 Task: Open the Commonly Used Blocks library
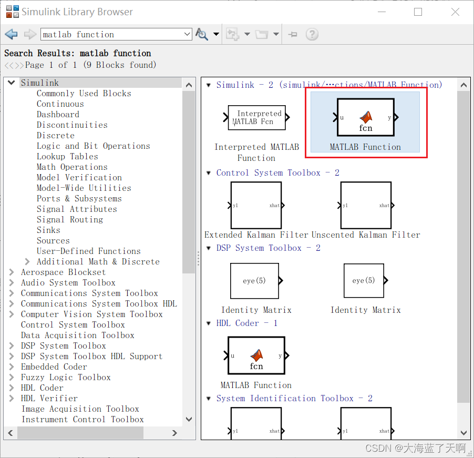(77, 93)
